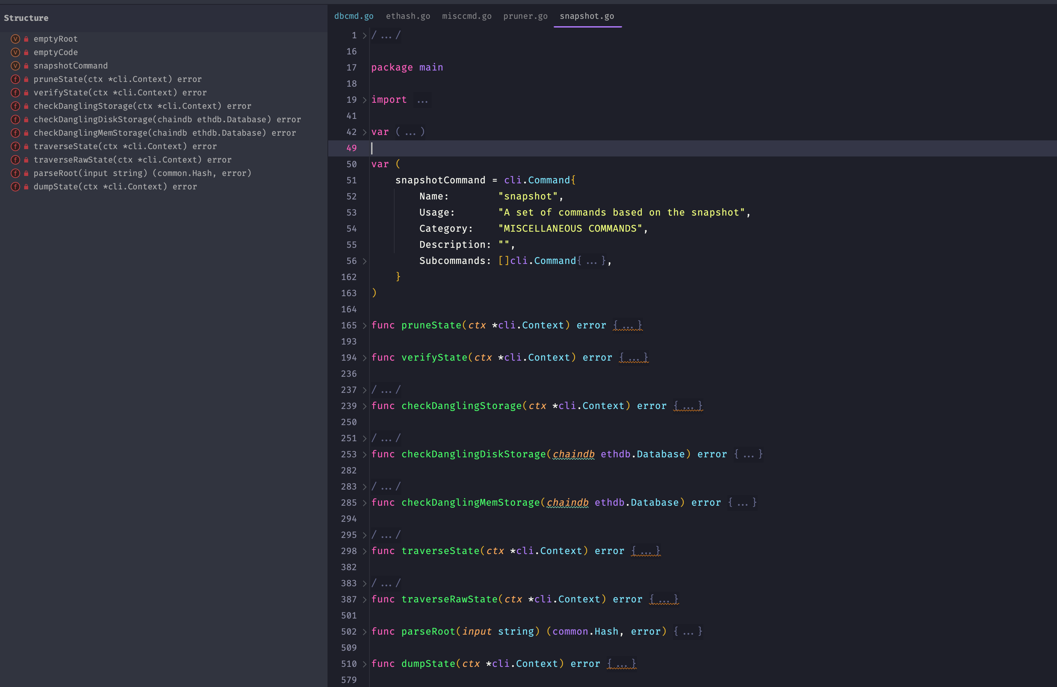This screenshot has height=687, width=1057.
Task: Navigate to pruneState(ctx *cli.Context) in Structure
Action: [x=118, y=79]
